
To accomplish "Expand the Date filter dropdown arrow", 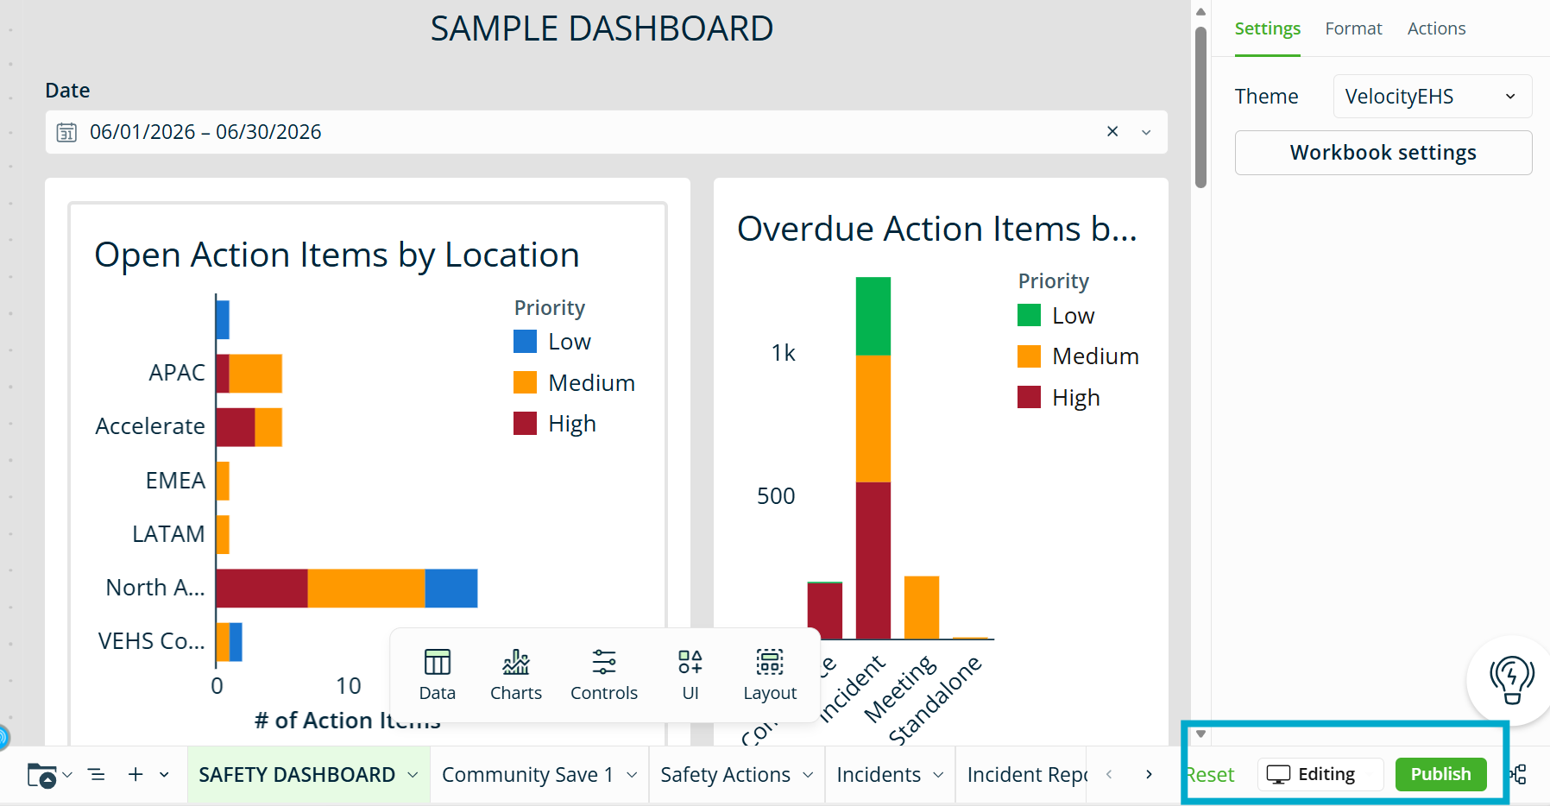I will pos(1146,132).
